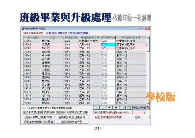Step to the previous record with the second gray up arrow

[x=103, y=108]
